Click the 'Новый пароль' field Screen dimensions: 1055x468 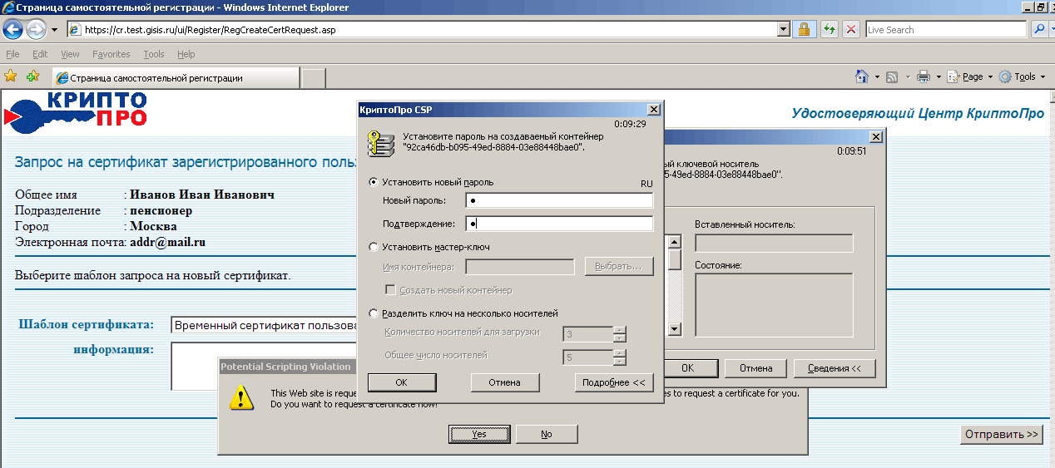click(x=559, y=200)
